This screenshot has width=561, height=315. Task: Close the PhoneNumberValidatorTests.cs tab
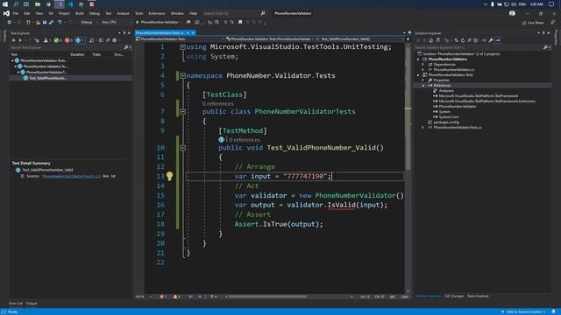point(193,33)
